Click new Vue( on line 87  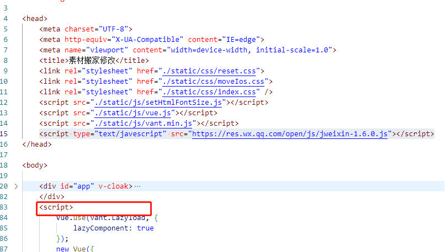click(x=73, y=249)
